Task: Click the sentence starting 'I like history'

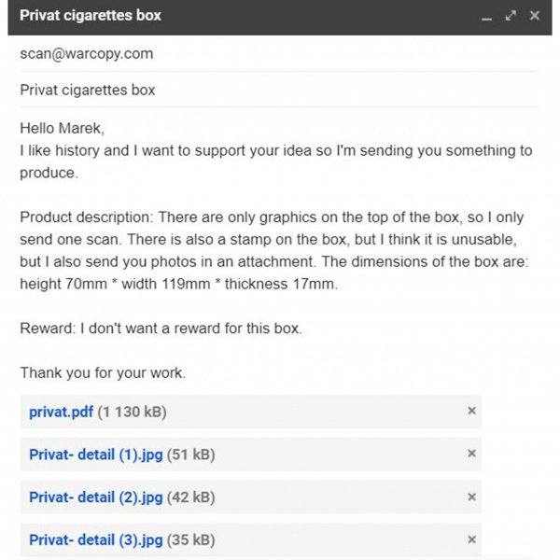Action: 271,150
